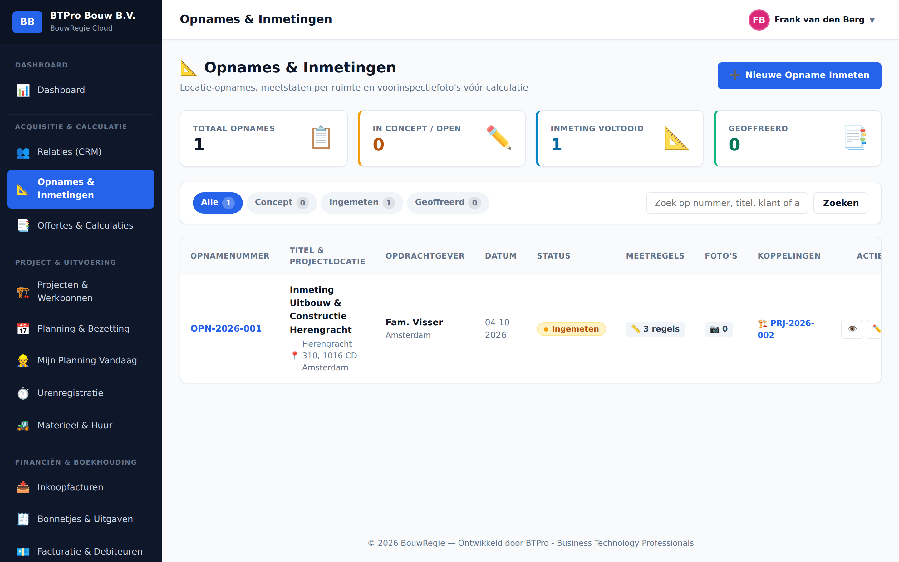Image resolution: width=899 pixels, height=562 pixels.
Task: Click the 3 regels meetregels badge
Action: [655, 329]
